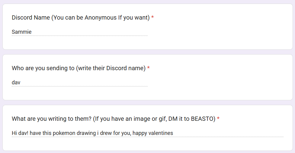Click the "Sammie" answer text
Image resolution: width=295 pixels, height=153 pixels.
[x=21, y=32]
